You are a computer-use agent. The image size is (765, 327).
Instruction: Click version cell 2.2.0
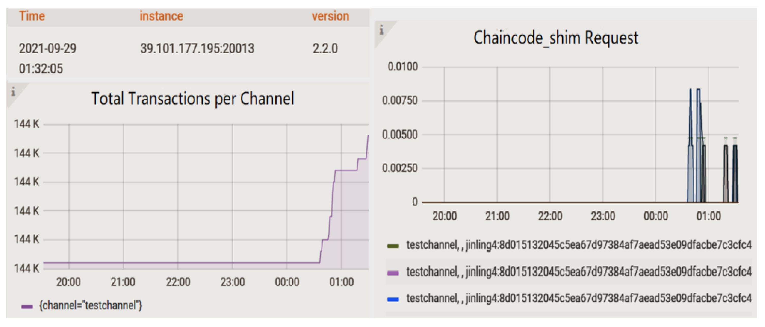325,48
